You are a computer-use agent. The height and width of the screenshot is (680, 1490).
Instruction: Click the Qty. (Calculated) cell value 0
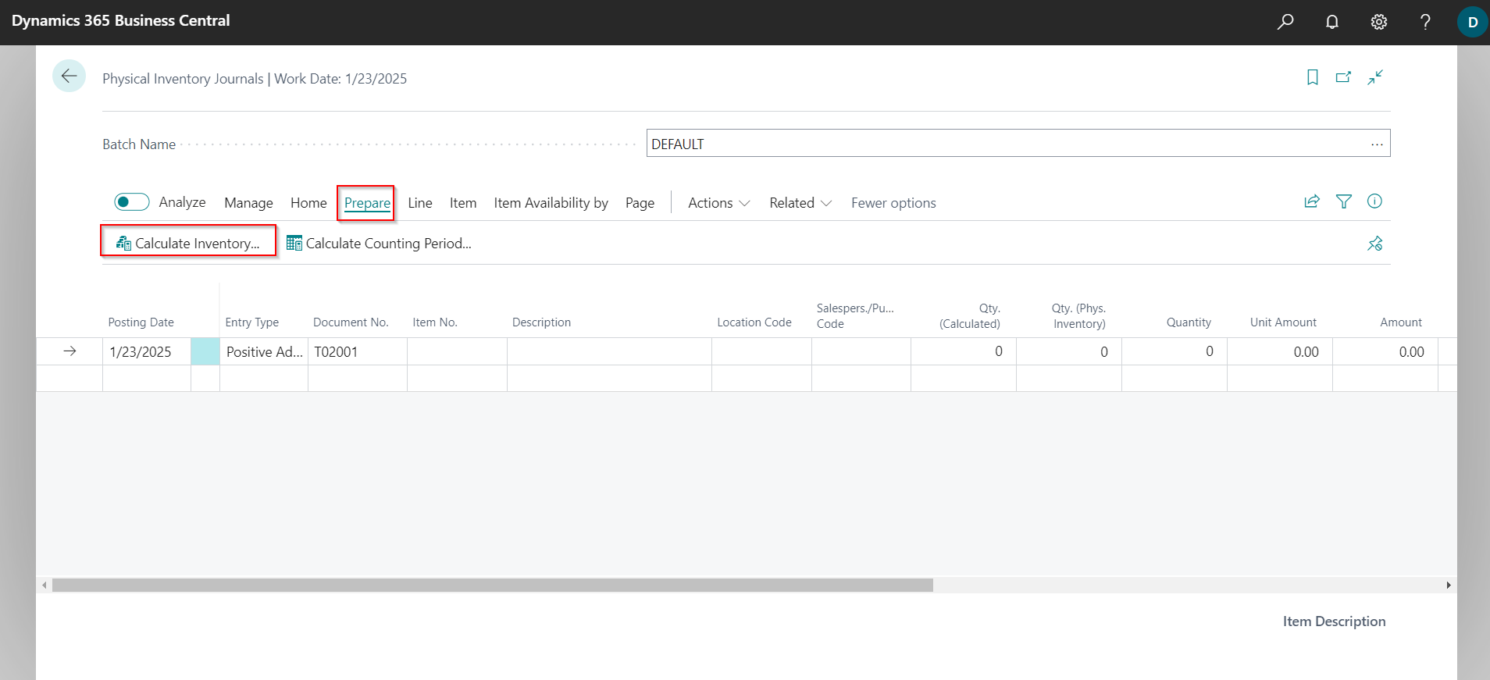pos(964,352)
